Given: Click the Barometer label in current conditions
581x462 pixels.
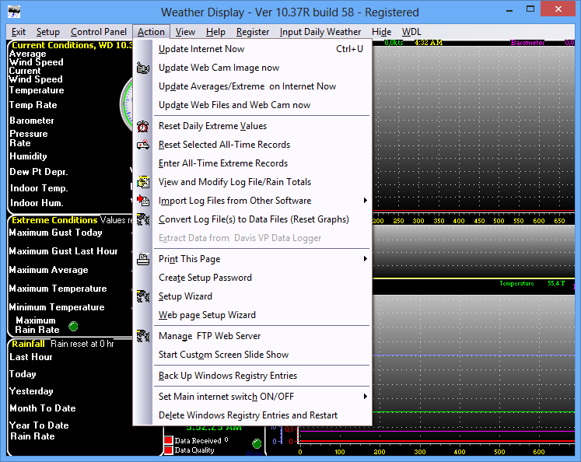Looking at the screenshot, I should click(x=32, y=121).
